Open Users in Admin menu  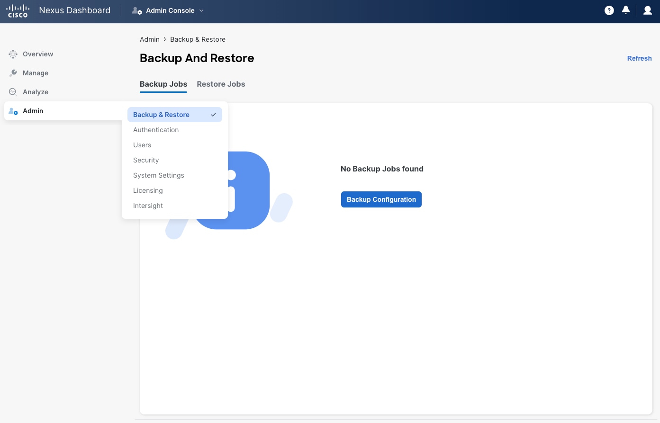click(175, 145)
